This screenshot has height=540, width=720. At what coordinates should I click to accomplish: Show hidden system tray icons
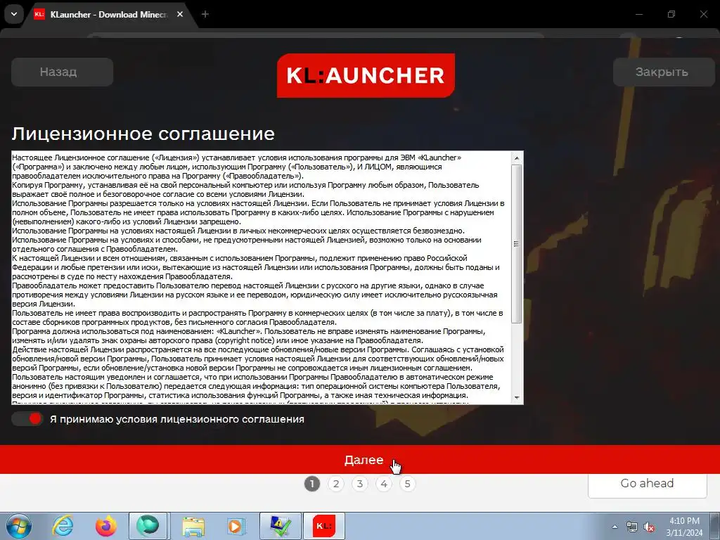(615, 527)
